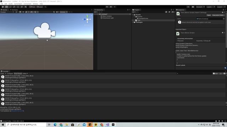Toggle Collapse in Console
This screenshot has width=227, height=127.
10,74
